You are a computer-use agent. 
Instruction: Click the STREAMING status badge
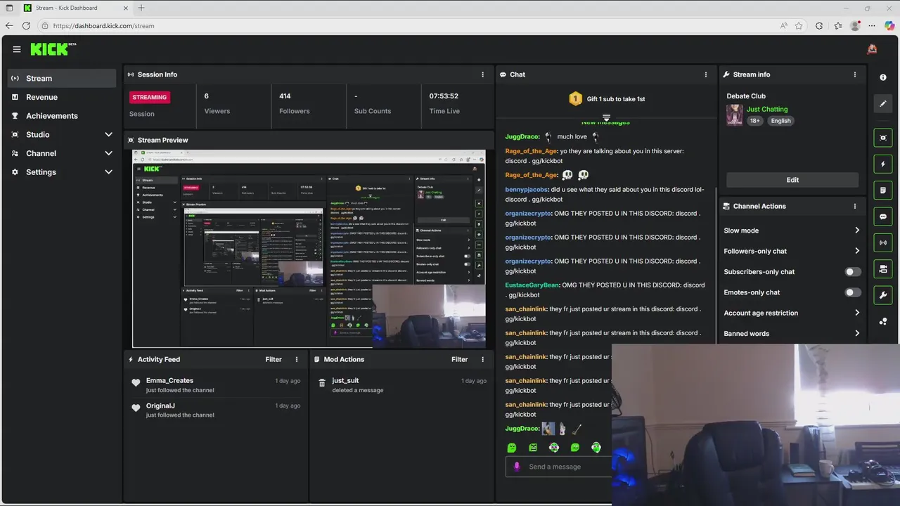coord(149,97)
